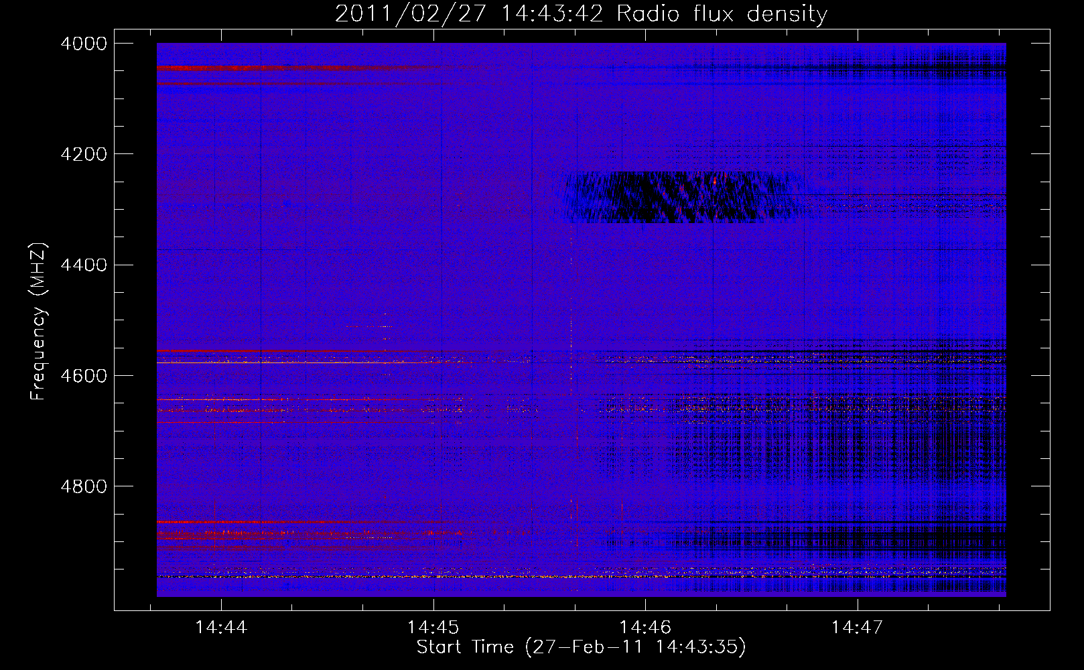Click the 'Start Time (27-Feb-11 14:43:35)' label
This screenshot has width=1084, height=670.
581,647
